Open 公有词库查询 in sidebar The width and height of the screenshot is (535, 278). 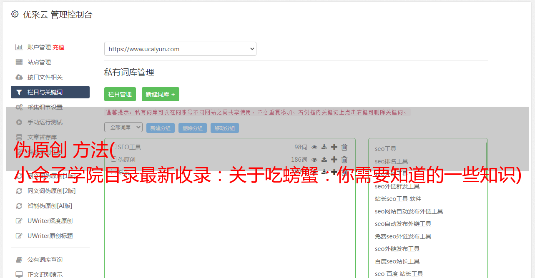(45, 260)
